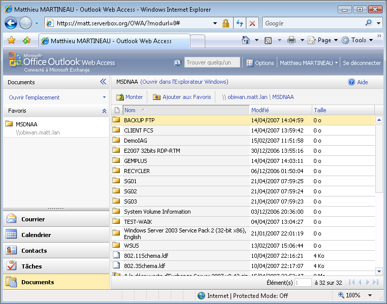Click Ouvrir dans l'Explorateur Windows link
Screen dimensions: 387x304
(x=184, y=82)
